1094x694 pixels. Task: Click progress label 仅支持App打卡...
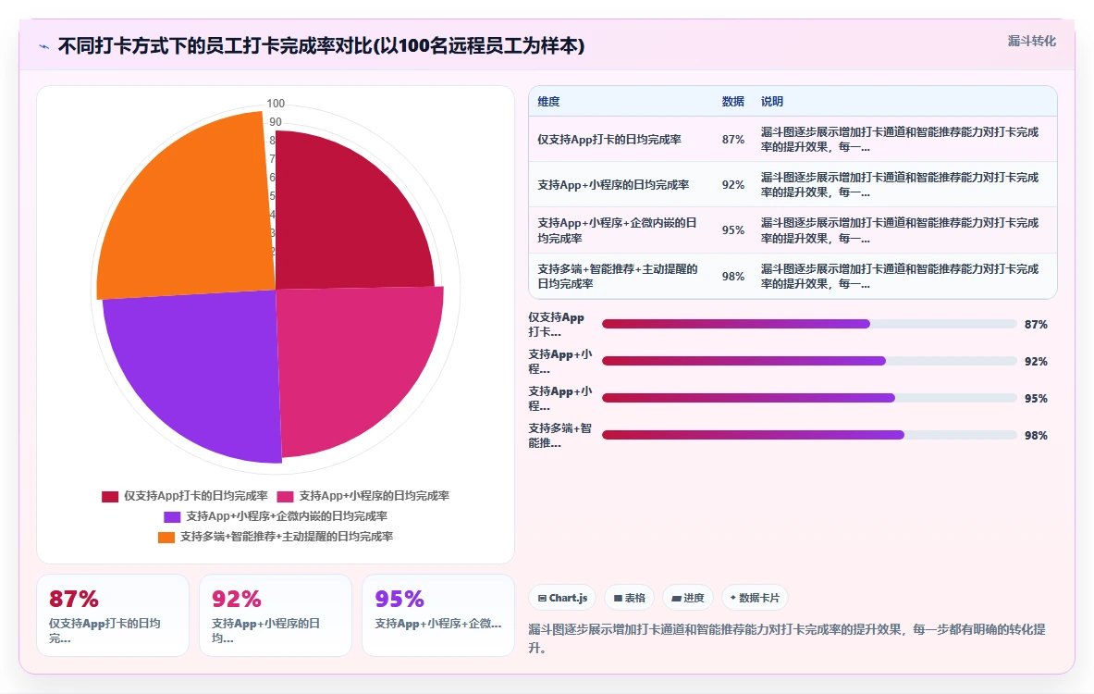(x=557, y=325)
